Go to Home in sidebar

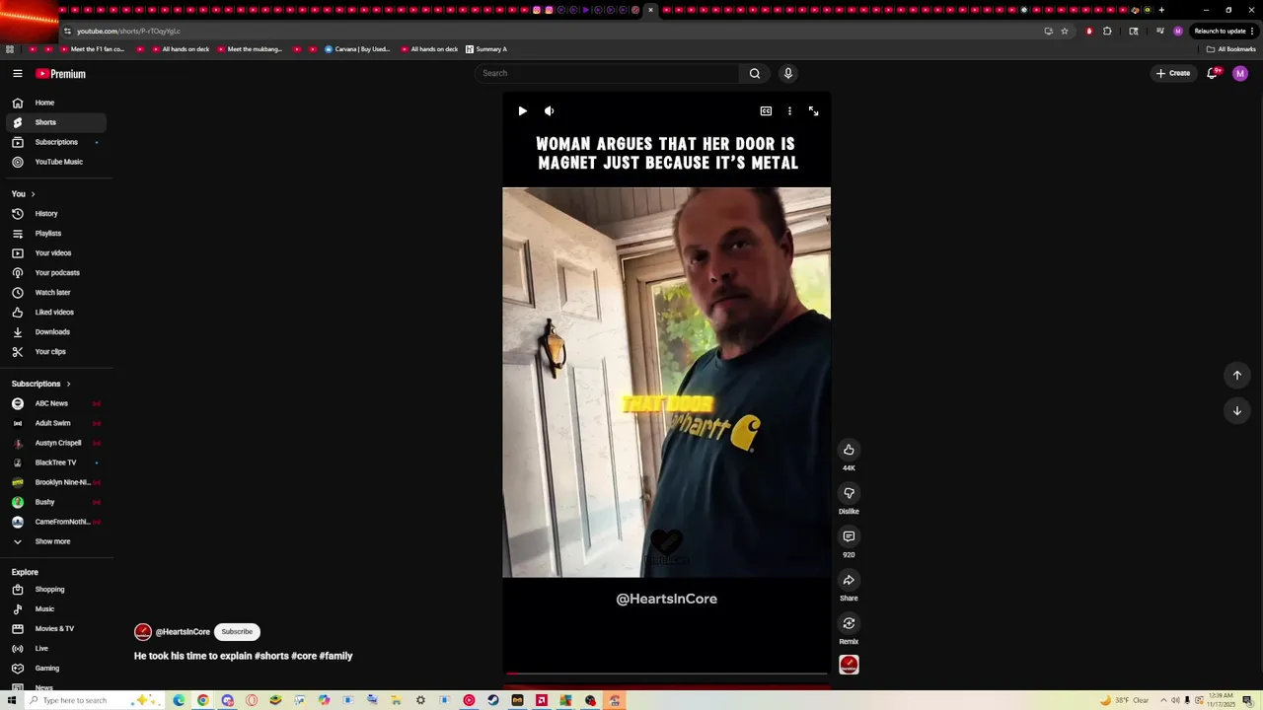[x=56, y=103]
